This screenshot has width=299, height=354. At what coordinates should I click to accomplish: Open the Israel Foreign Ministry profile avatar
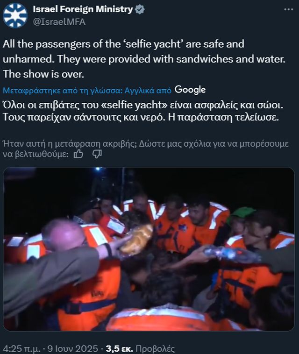[x=15, y=15]
